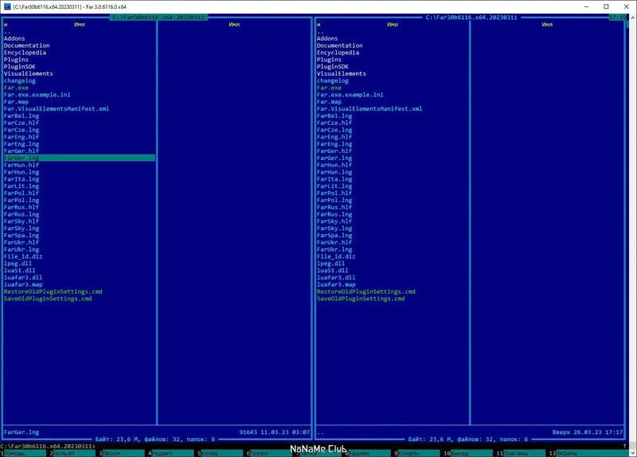Select FarUkr.lng in right panel
This screenshot has width=637, height=457.
[334, 249]
